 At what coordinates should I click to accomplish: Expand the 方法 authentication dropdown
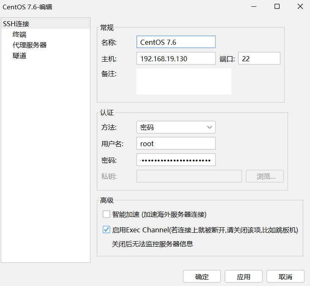coord(176,127)
